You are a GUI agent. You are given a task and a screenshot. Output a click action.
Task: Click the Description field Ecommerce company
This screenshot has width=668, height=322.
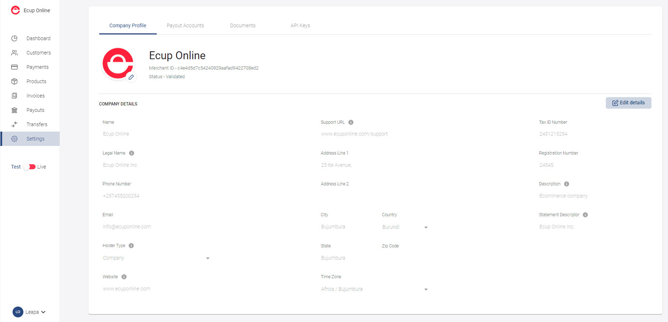[593, 196]
